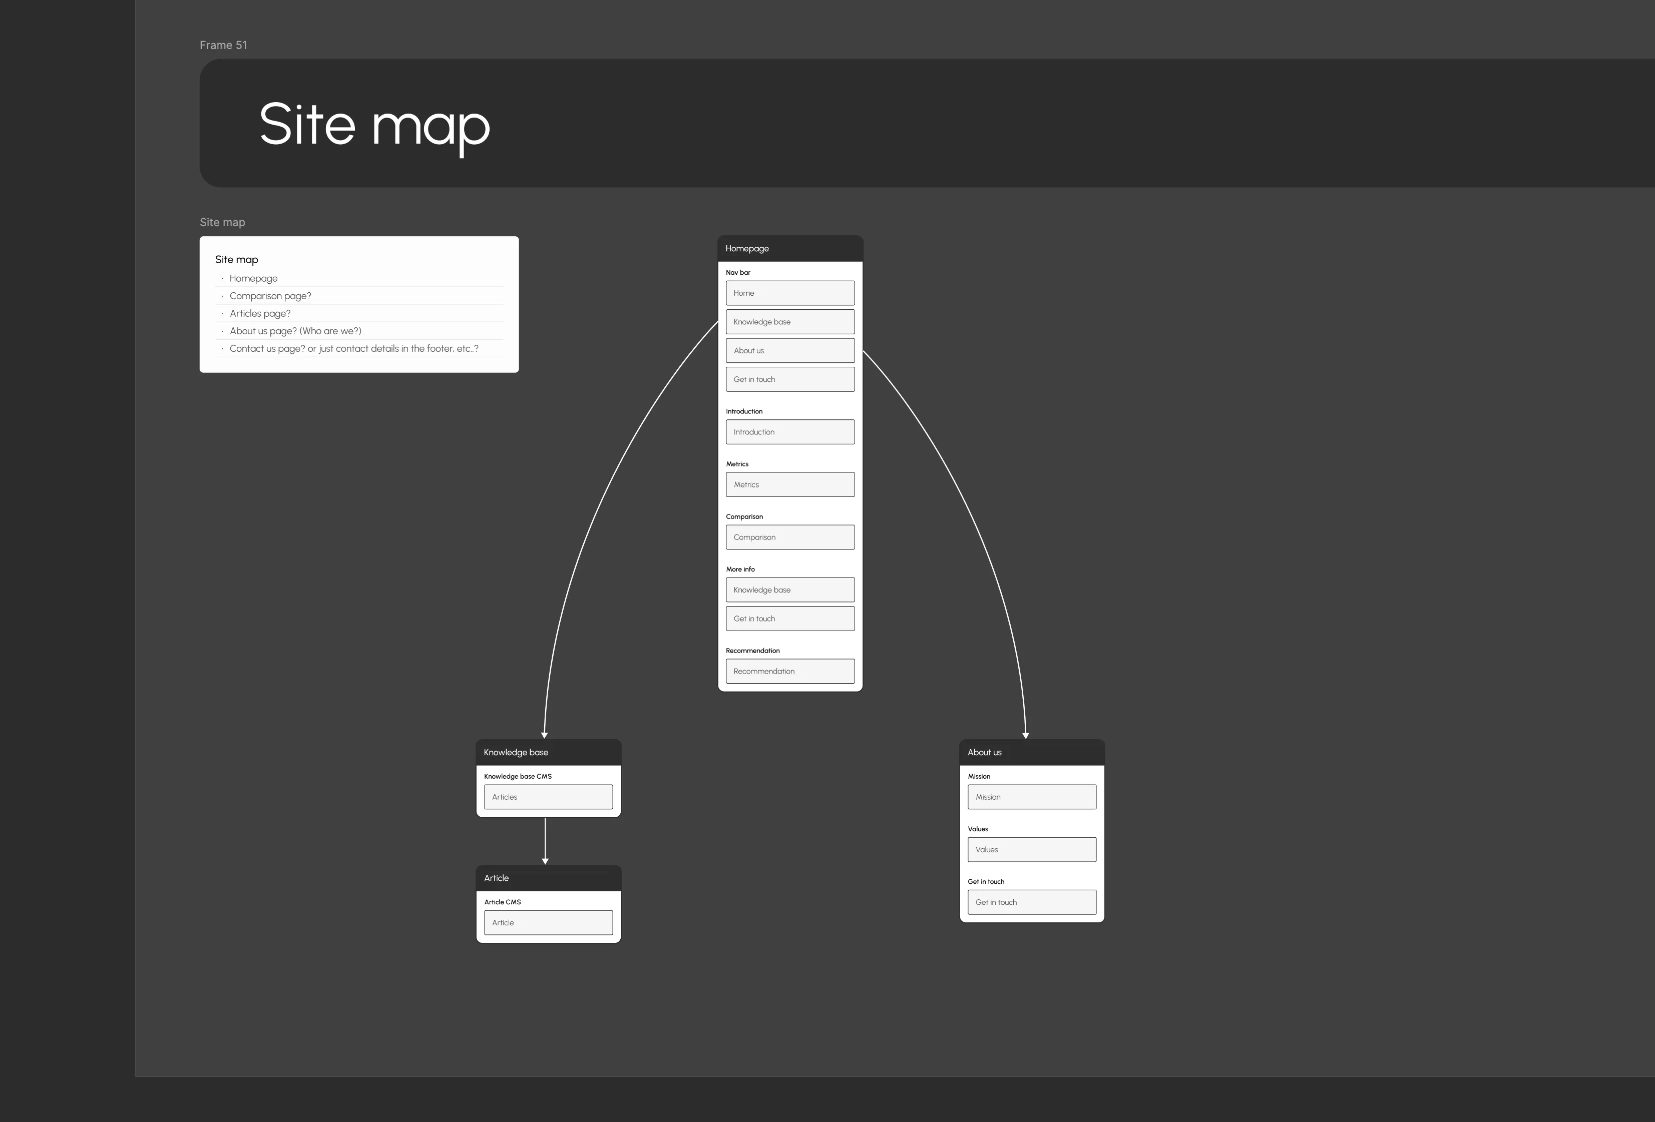Click the 'Comparison page?' list item
This screenshot has height=1122, width=1655.
click(270, 295)
